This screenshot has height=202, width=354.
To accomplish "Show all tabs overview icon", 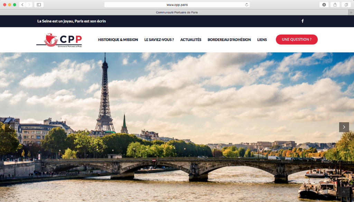I will click(x=346, y=4).
